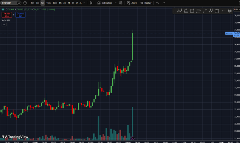Collapse the indicator legend chevron
This screenshot has width=240, height=143.
coord(4,24)
